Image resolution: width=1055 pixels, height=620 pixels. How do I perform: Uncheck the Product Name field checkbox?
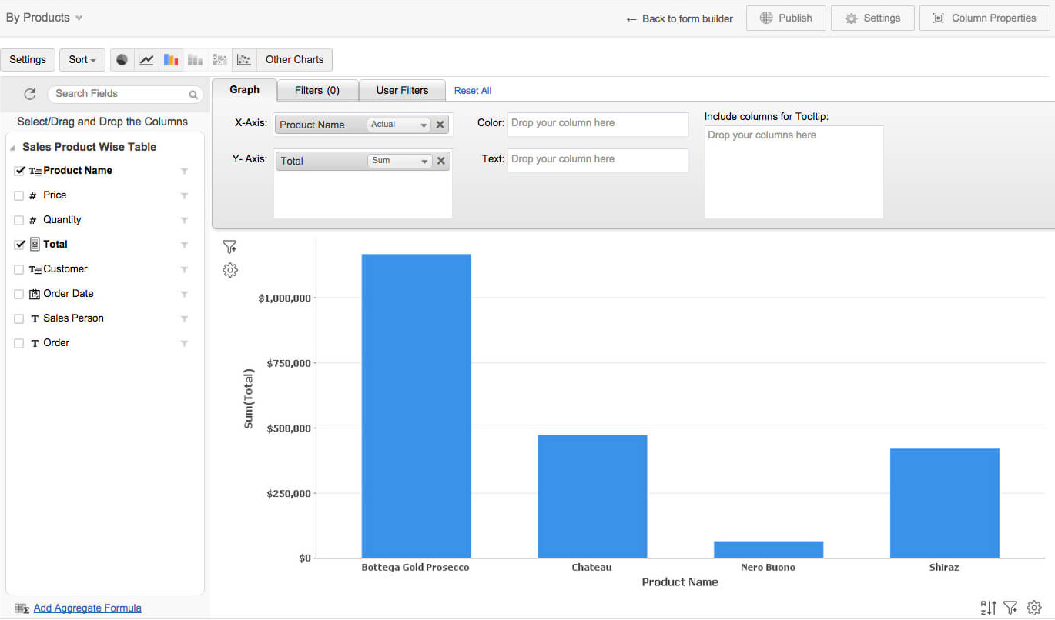[19, 171]
